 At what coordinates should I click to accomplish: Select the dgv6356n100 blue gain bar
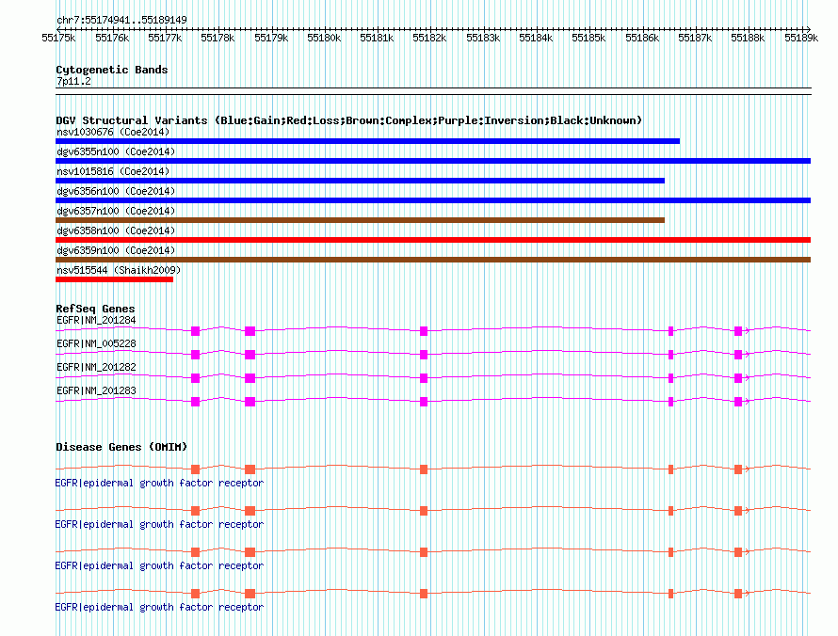pyautogui.click(x=433, y=200)
